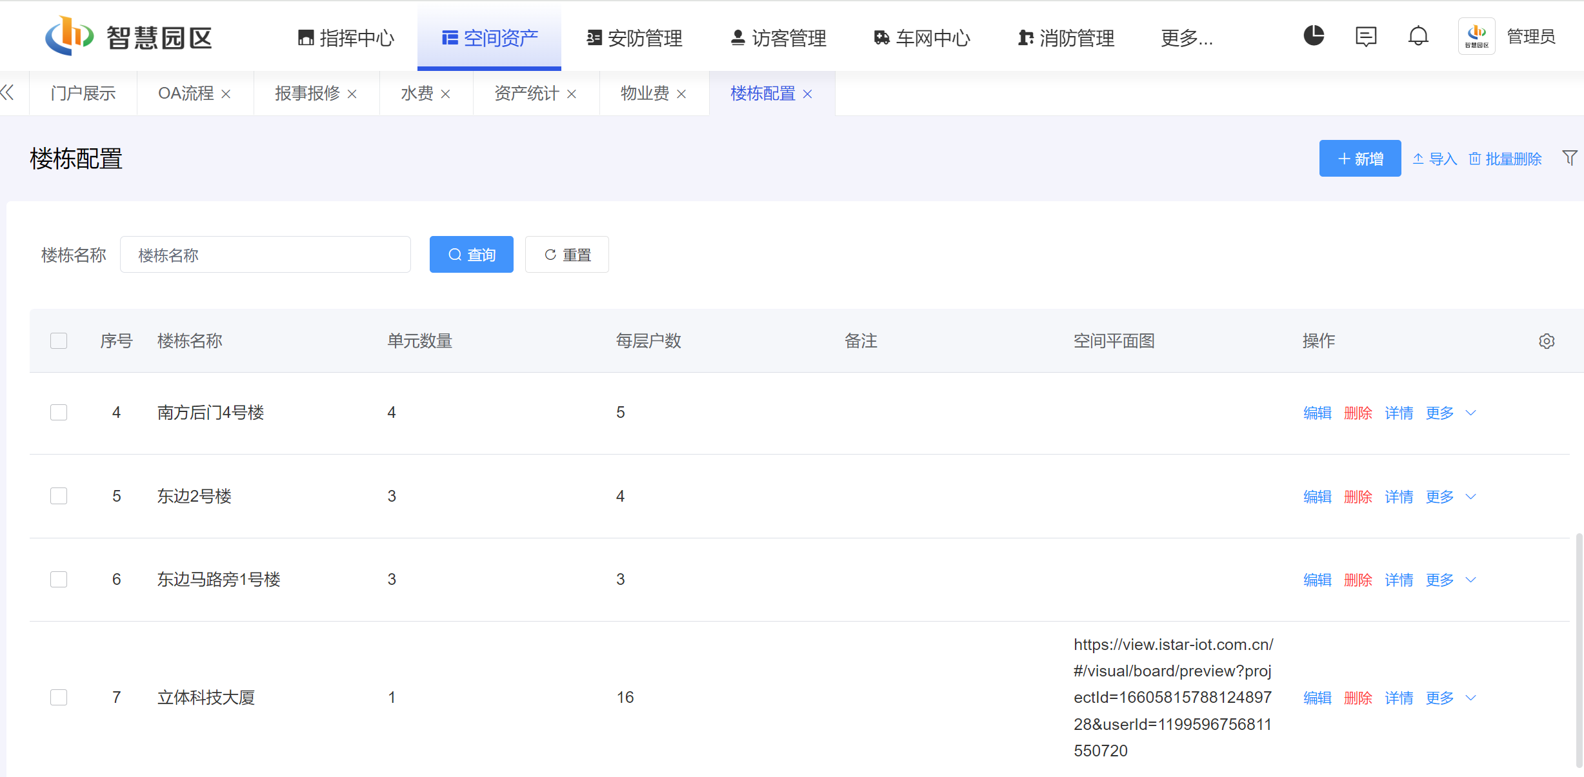Click the 新增 button
This screenshot has height=777, width=1584.
[1360, 159]
